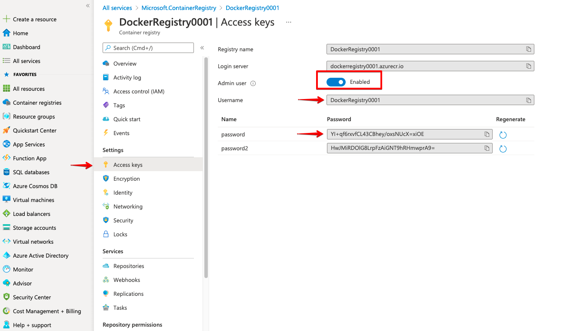570x331 pixels.
Task: Click Create a resource
Action: pos(34,20)
